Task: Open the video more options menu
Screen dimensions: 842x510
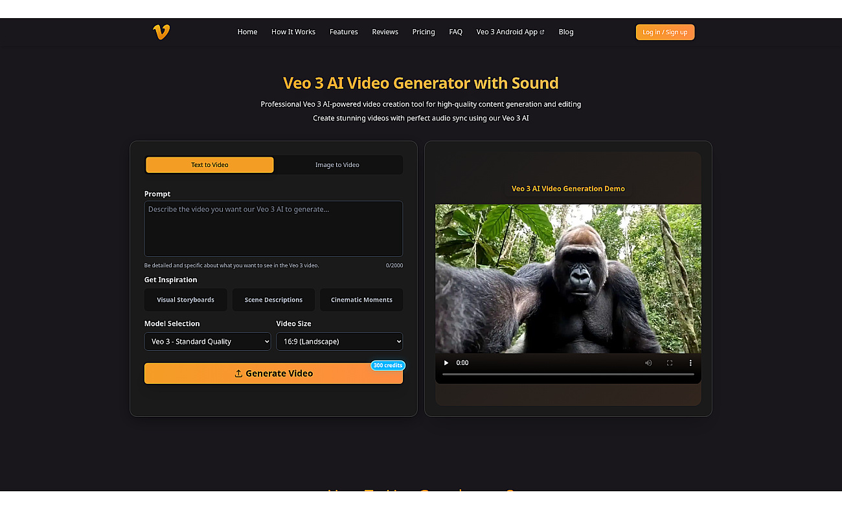Action: [690, 363]
